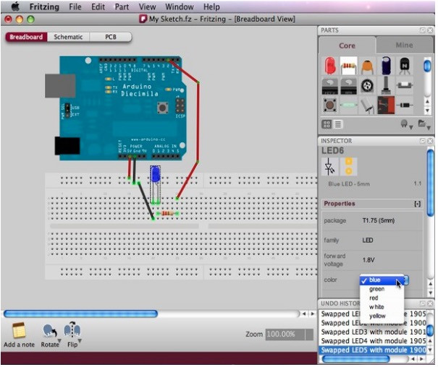This screenshot has height=367, width=438.
Task: Select the resistor placed on the breadboard
Action: tap(167, 213)
